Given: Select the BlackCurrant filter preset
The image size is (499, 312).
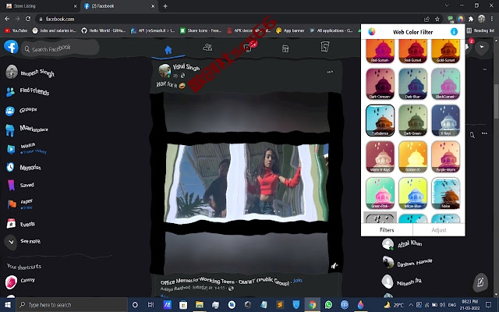Looking at the screenshot, I should click(445, 84).
